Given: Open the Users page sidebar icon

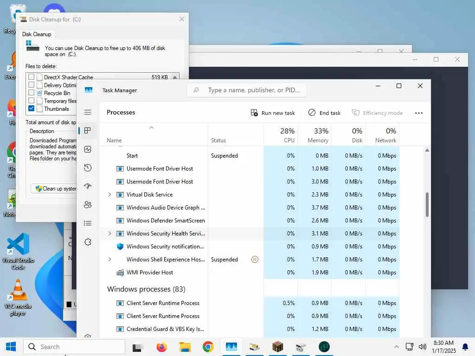Looking at the screenshot, I should (88, 204).
